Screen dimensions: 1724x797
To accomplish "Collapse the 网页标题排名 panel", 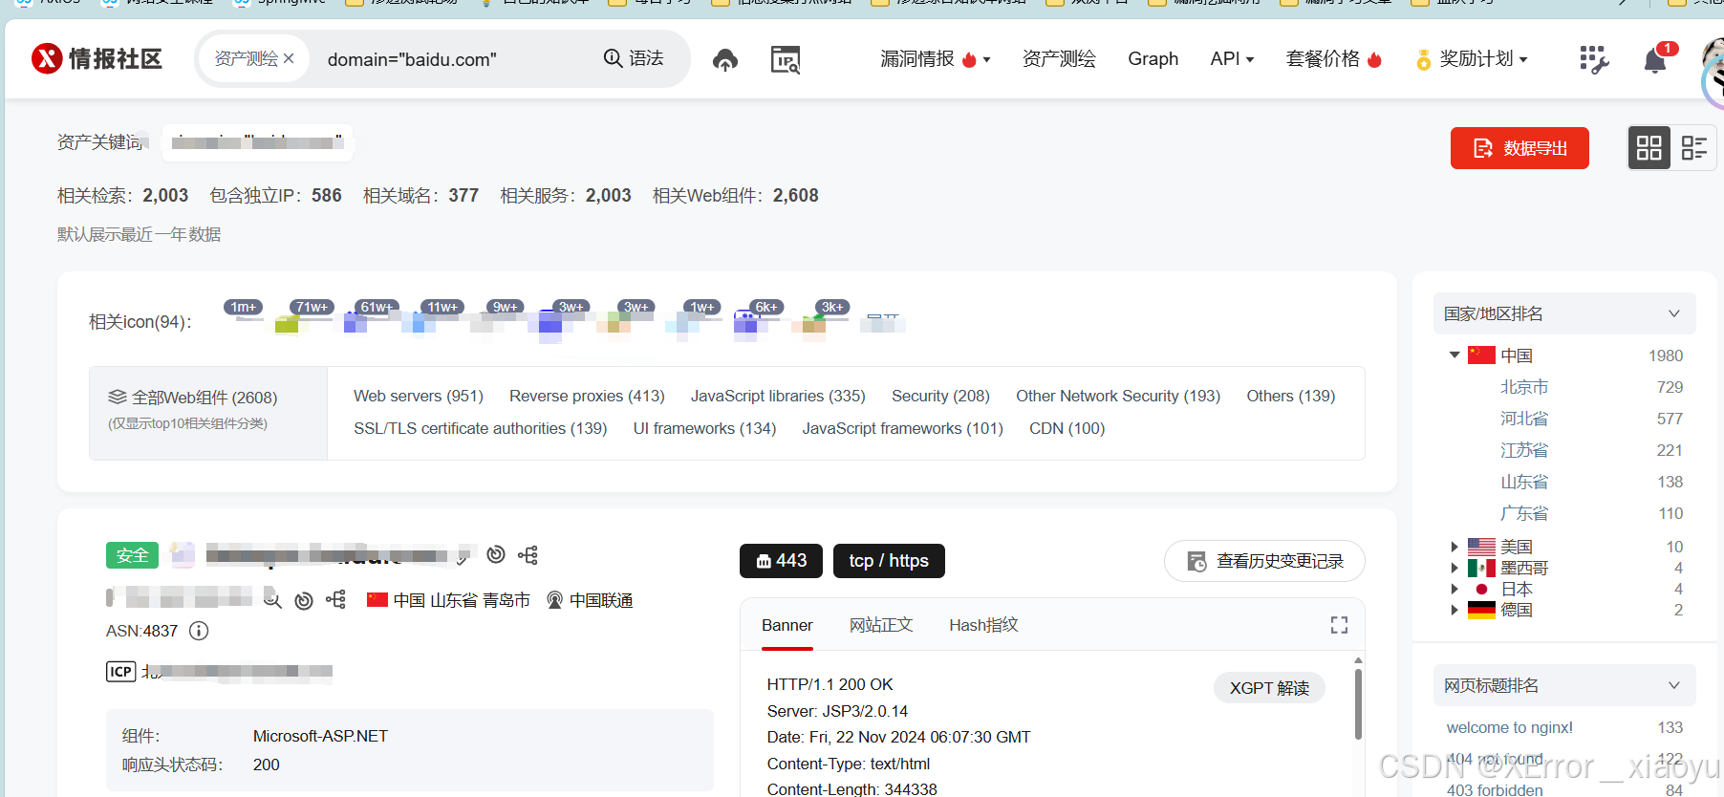I will (1673, 685).
